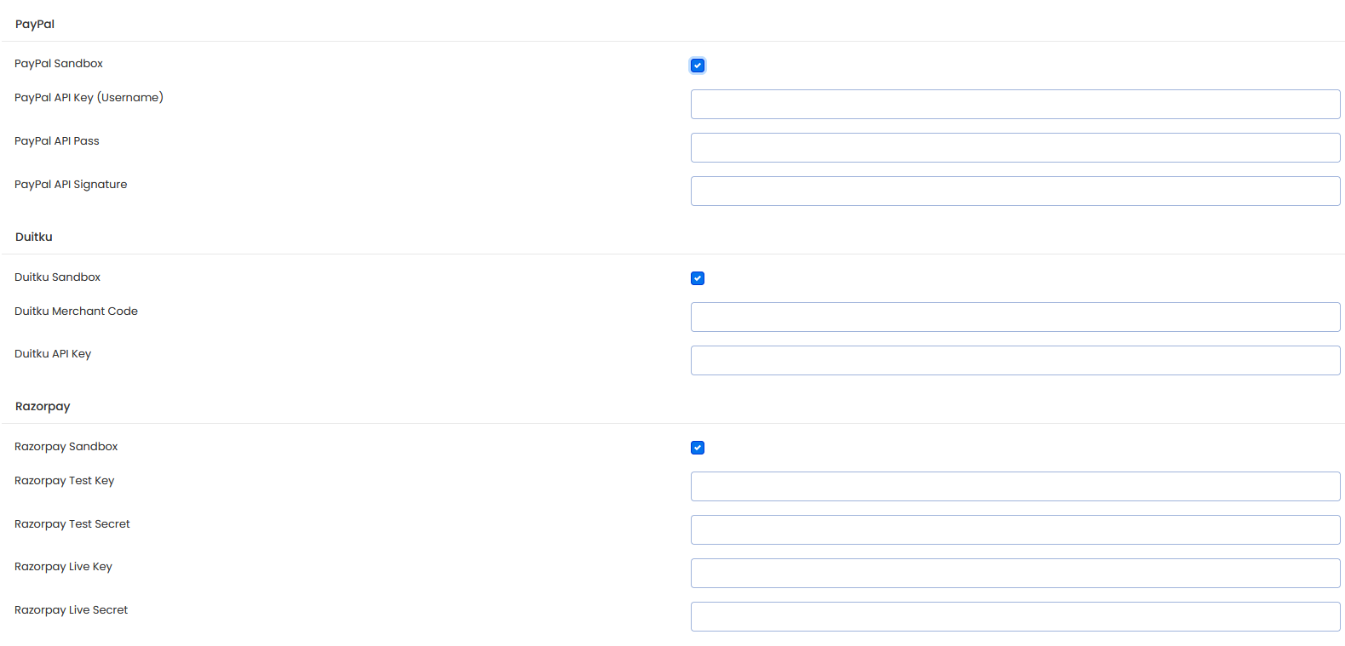Click the "Razorpay Sandbox" label text

(66, 446)
